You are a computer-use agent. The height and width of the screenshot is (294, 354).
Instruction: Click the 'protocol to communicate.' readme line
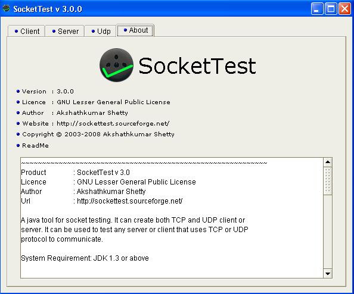(x=62, y=239)
